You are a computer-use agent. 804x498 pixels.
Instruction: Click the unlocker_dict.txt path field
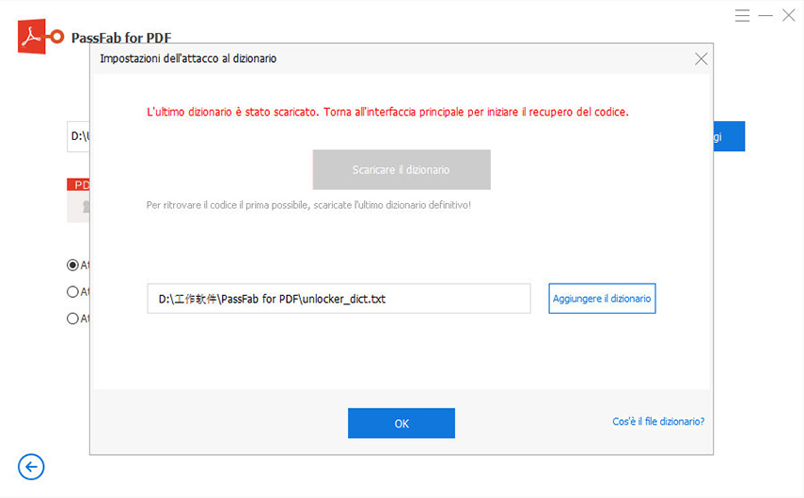click(x=339, y=299)
